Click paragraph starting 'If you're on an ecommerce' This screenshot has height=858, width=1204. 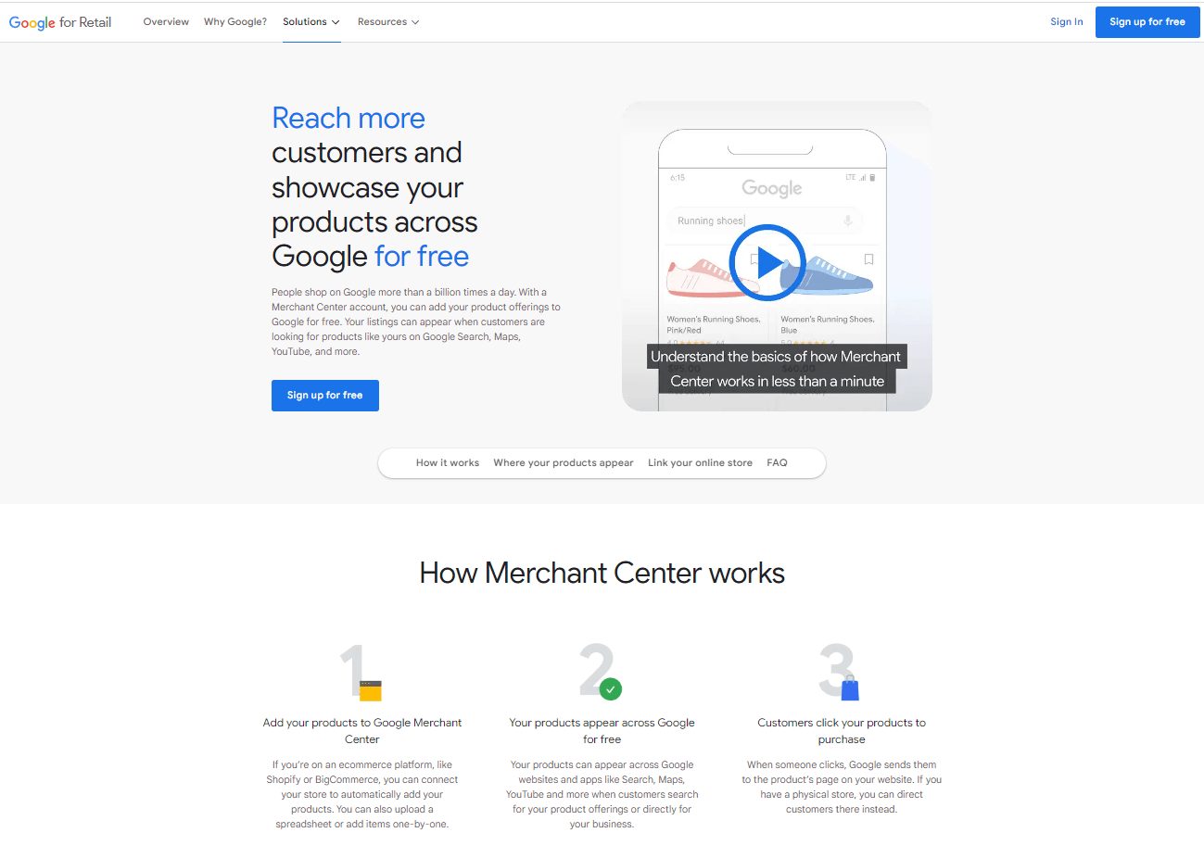362,794
